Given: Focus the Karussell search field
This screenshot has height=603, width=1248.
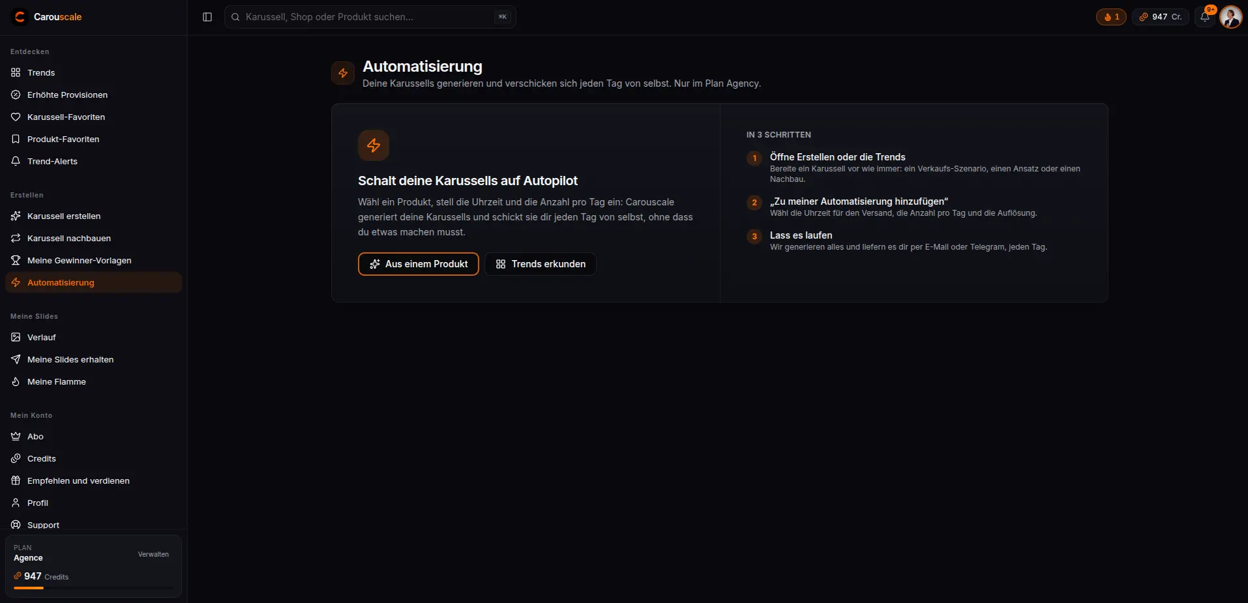Looking at the screenshot, I should coord(370,17).
